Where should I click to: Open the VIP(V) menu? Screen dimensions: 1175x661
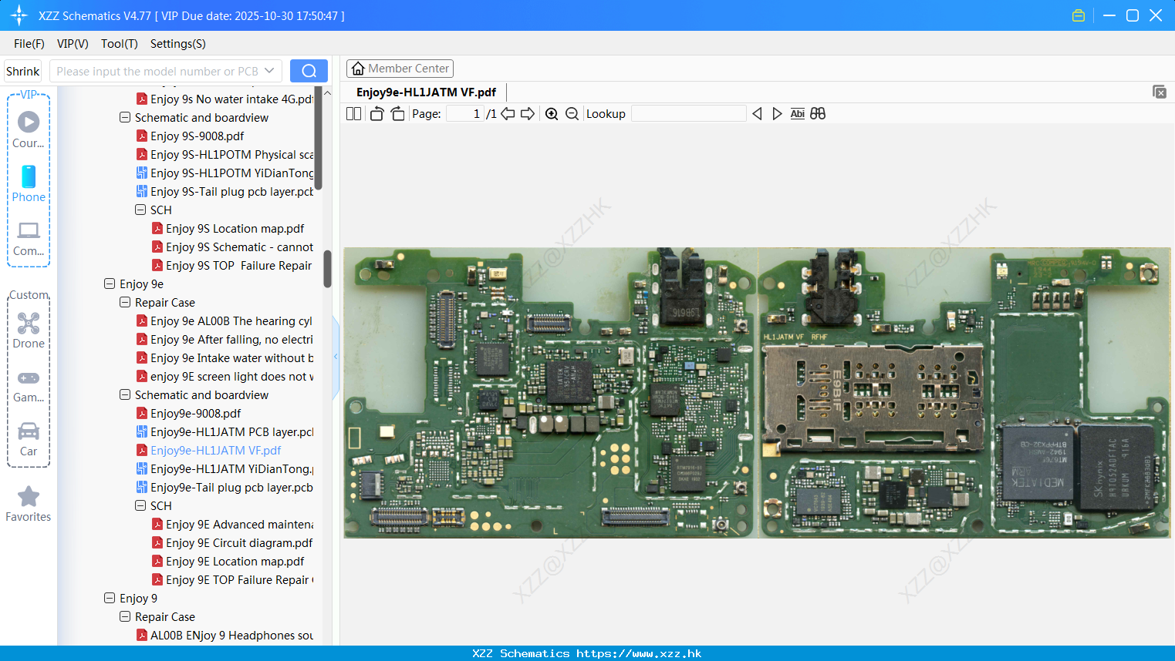[x=73, y=44]
